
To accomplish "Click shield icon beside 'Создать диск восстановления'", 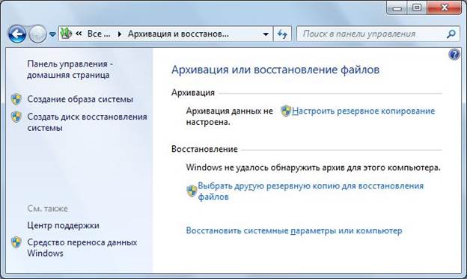I will coord(16,117).
